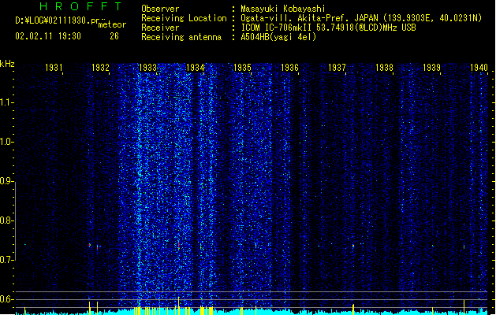Click the 0.6 kHz frequency axis label
Viewport: 496px width, 315px height.
[x=6, y=299]
